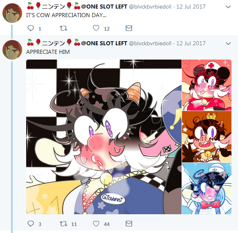
Task: Like the APPRECIATE HIM tweet
Action: coord(96,224)
